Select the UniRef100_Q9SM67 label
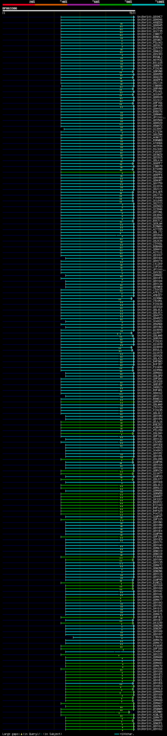The width and height of the screenshot is (167, 736). pyautogui.click(x=150, y=40)
